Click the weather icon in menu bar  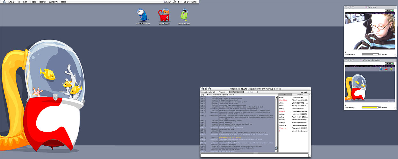[165, 2]
